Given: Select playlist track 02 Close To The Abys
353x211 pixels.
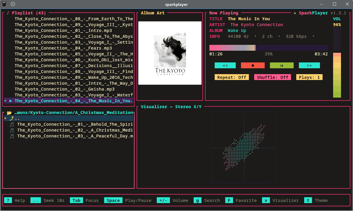Looking at the screenshot, I should 74,36.
